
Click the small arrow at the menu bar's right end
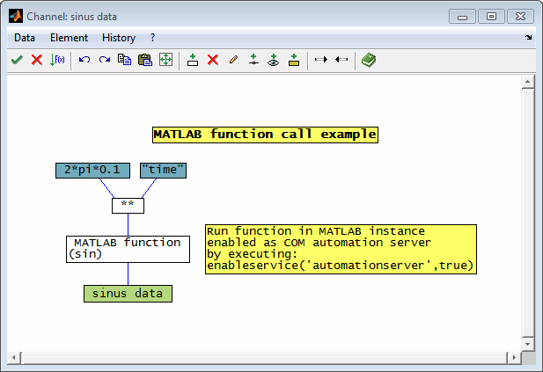528,37
